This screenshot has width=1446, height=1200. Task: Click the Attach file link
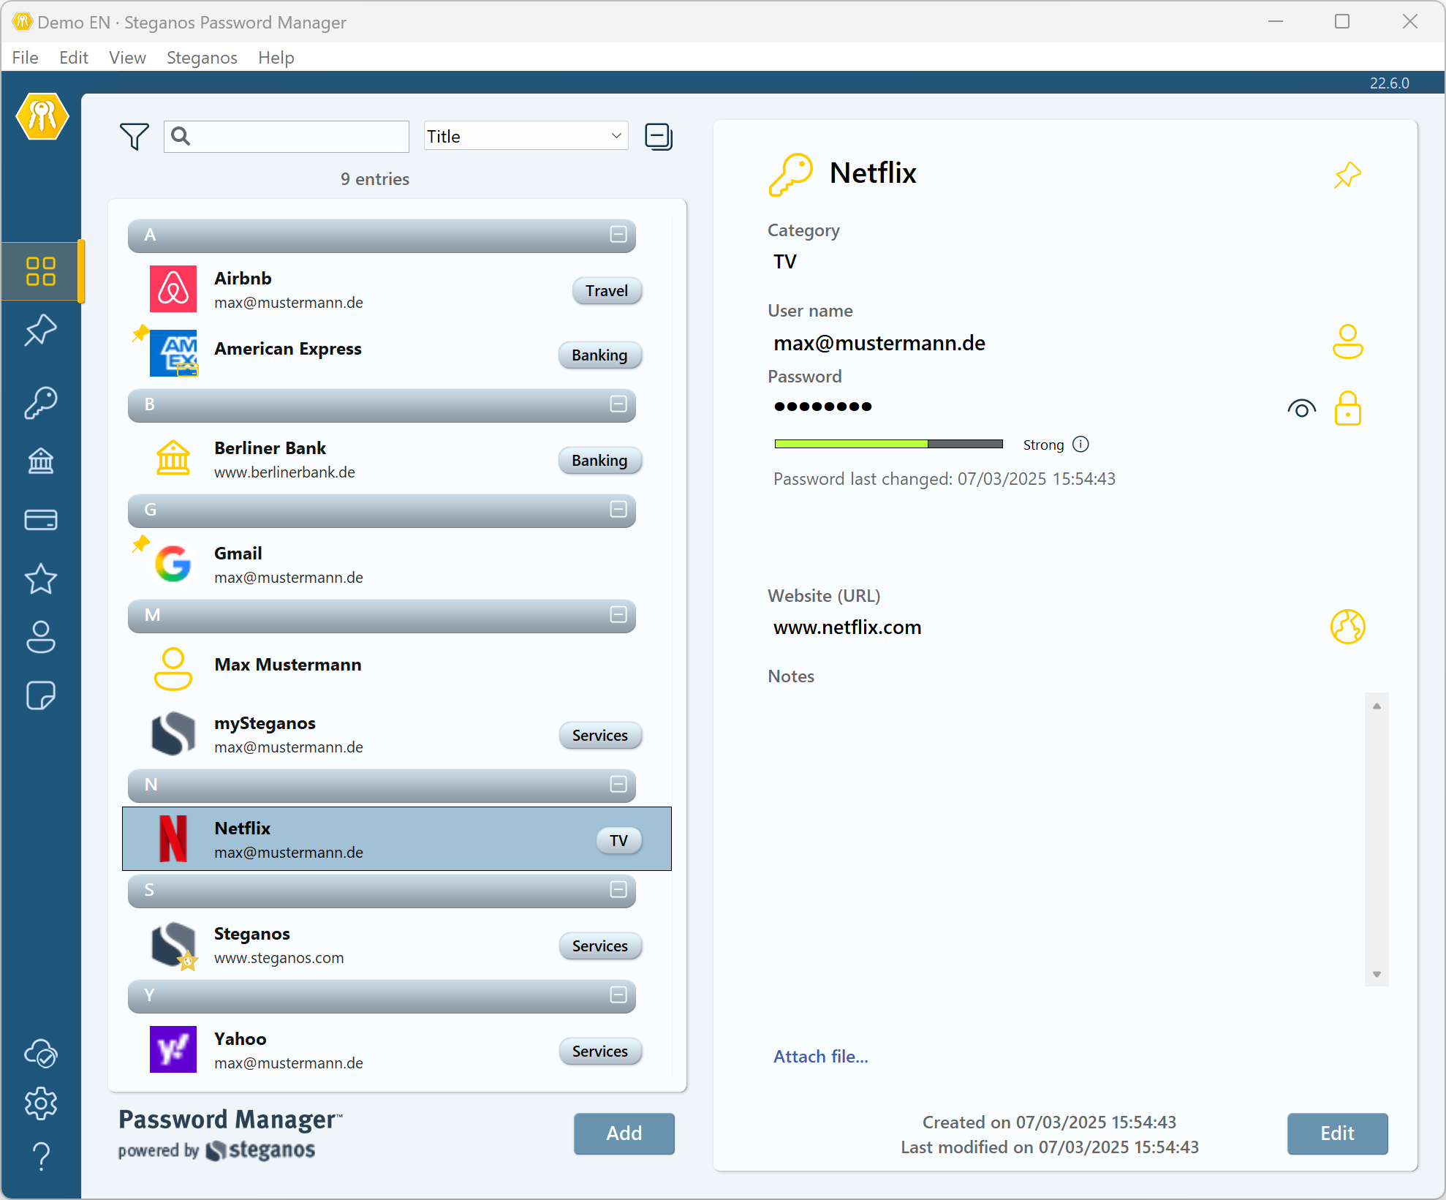(821, 1057)
